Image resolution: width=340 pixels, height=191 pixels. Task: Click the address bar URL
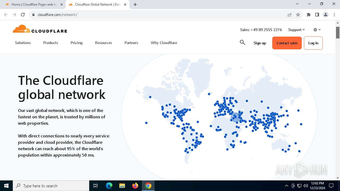tap(57, 15)
